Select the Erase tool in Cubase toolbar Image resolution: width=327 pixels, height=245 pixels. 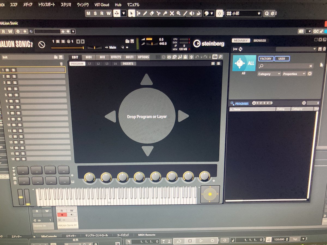tap(152, 13)
